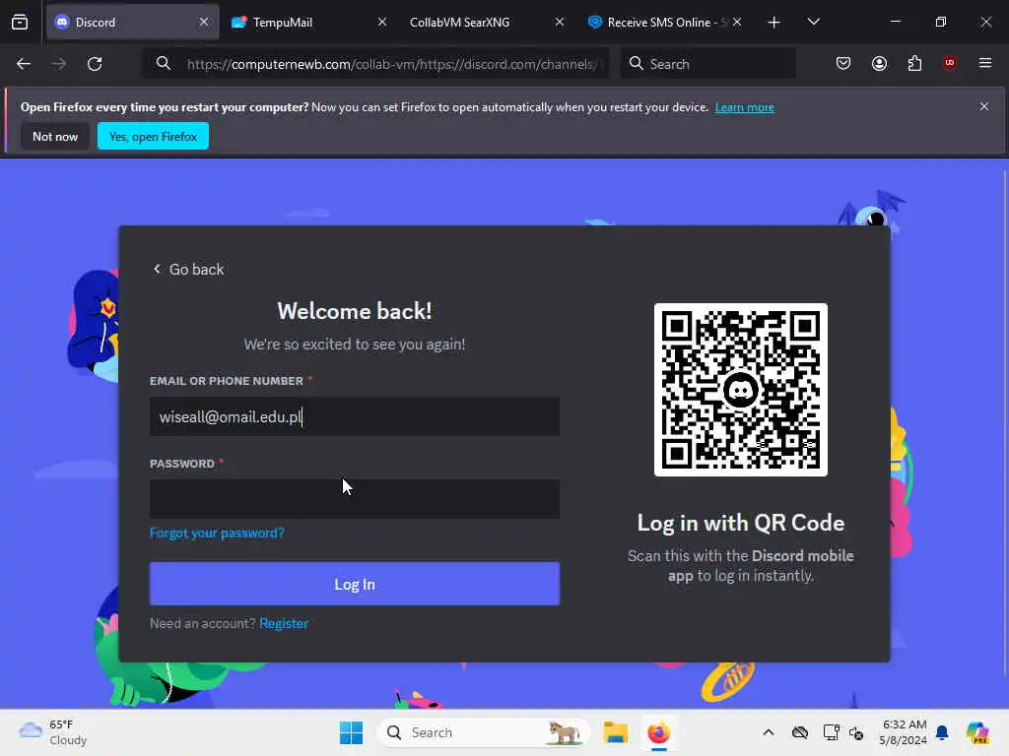Click the cloud sync off tray icon

click(800, 732)
